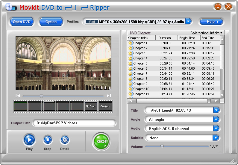The image size is (238, 165).
Task: Select the Chapter 10 row name
Action: pos(141,89)
